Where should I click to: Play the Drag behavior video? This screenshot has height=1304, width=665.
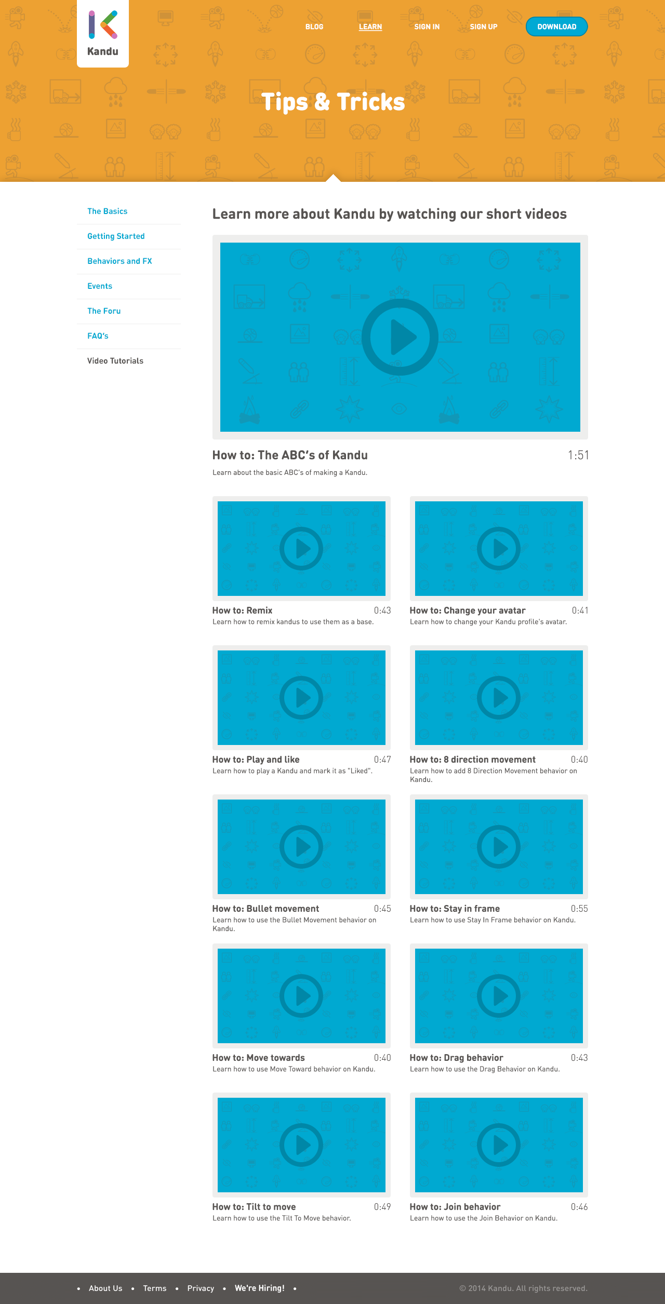pos(499,996)
